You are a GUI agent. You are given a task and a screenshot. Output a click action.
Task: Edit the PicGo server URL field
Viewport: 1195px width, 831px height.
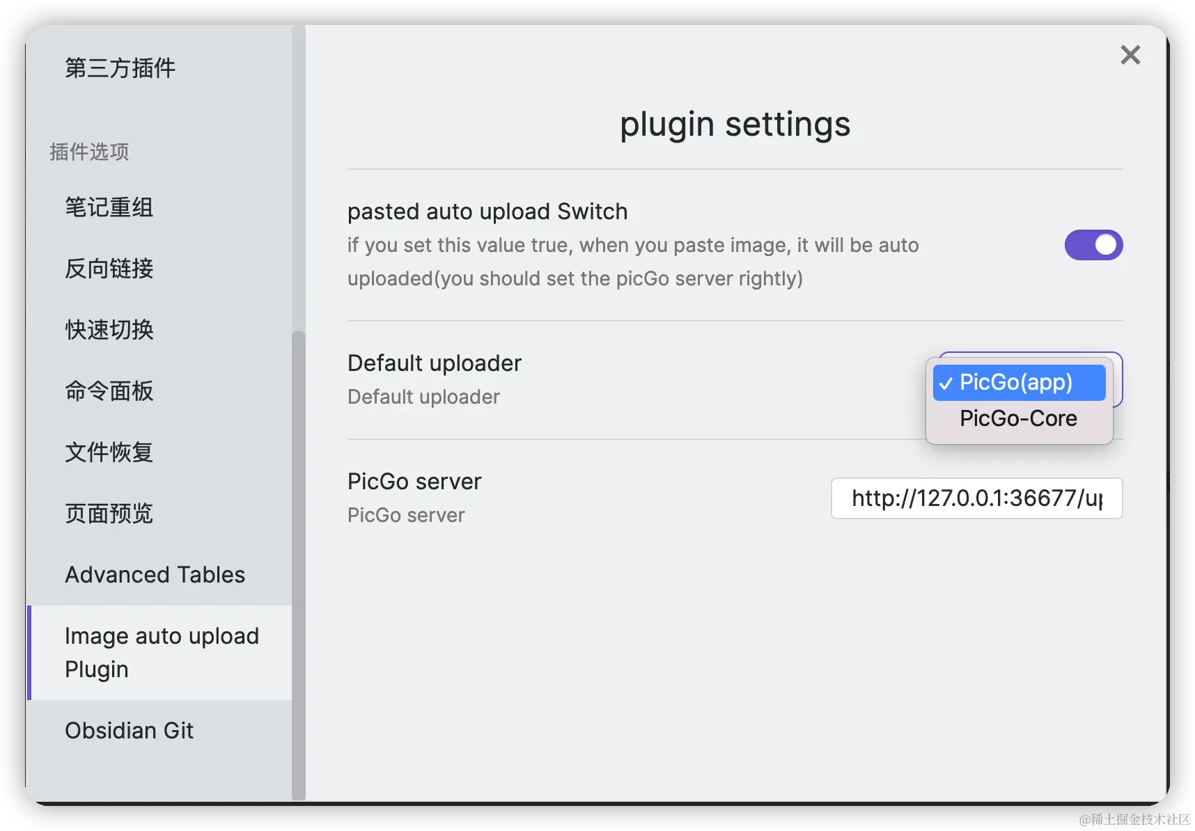coord(976,498)
